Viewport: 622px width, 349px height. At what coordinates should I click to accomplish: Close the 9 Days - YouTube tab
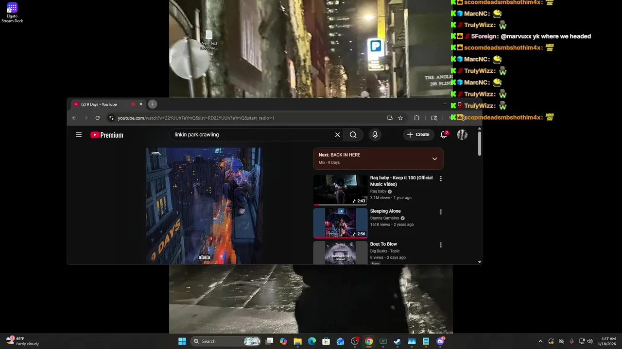[141, 104]
